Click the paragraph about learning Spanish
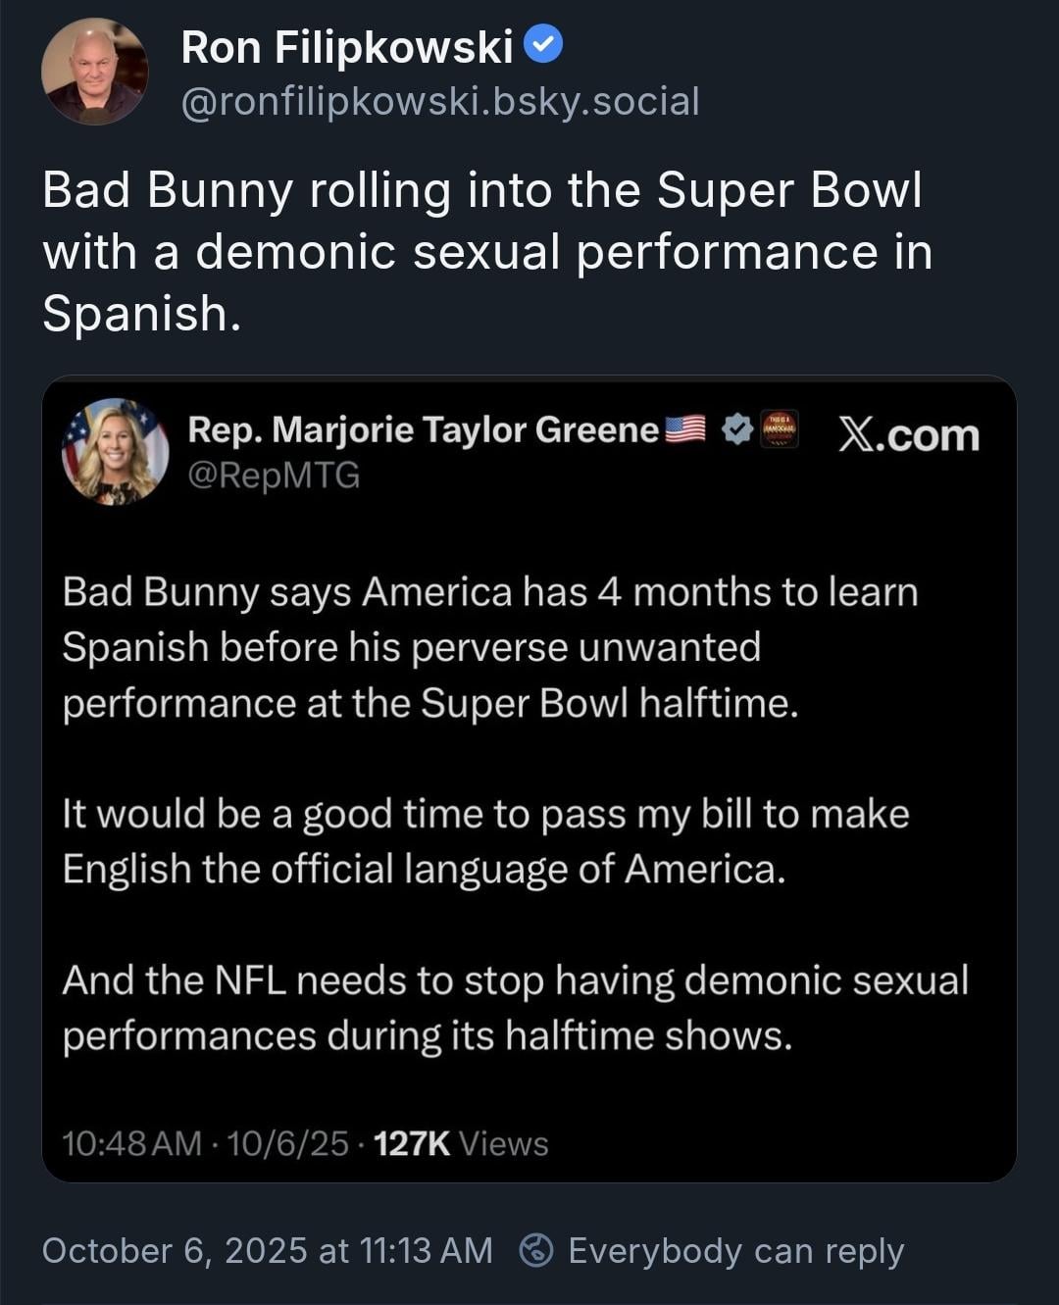 (x=489, y=647)
